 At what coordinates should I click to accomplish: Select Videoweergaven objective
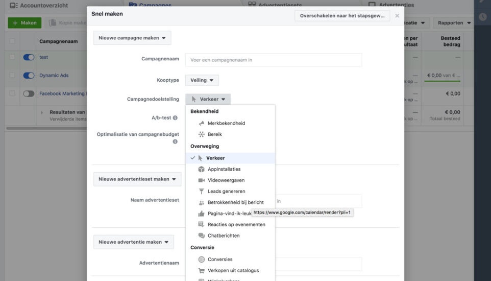click(230, 180)
